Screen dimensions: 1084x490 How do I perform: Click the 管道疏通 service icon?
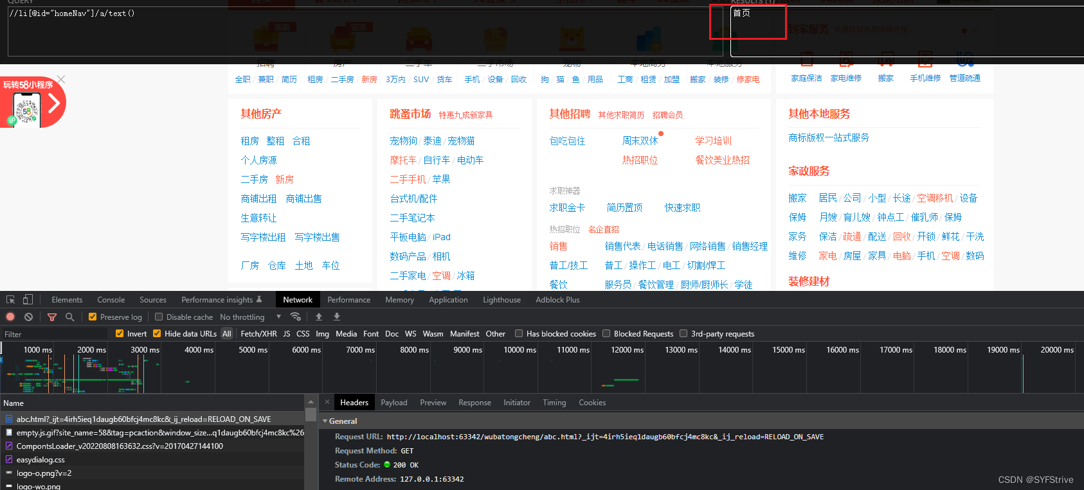point(965,61)
